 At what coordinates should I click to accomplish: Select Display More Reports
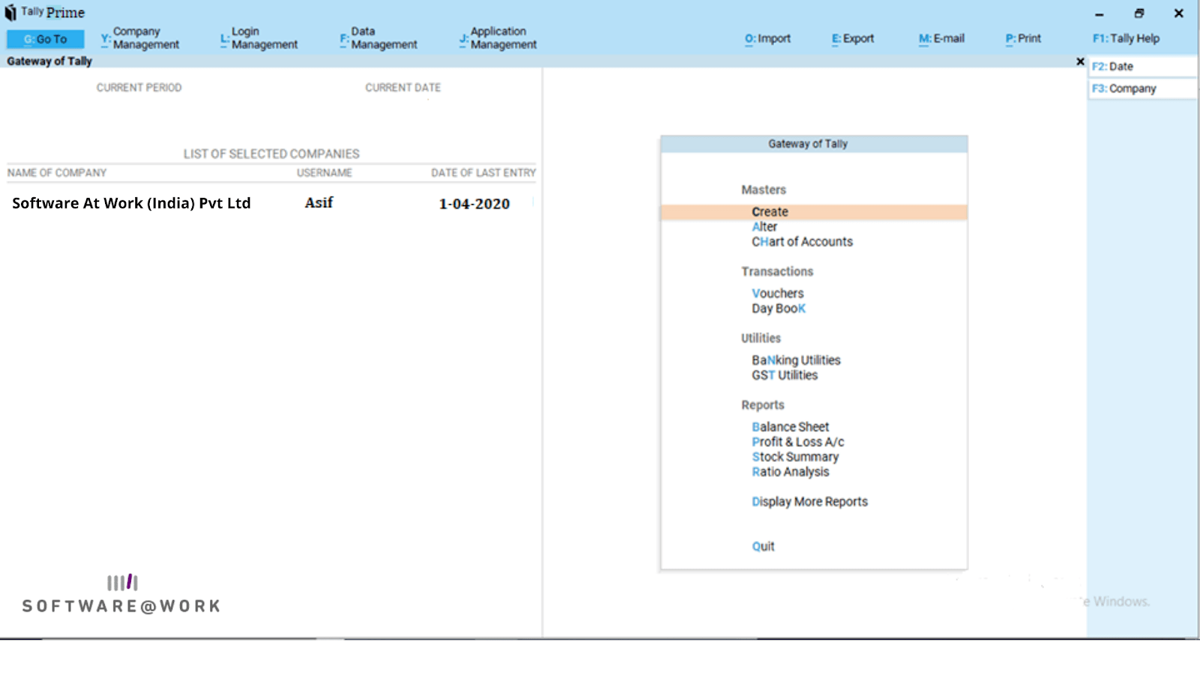click(x=809, y=502)
